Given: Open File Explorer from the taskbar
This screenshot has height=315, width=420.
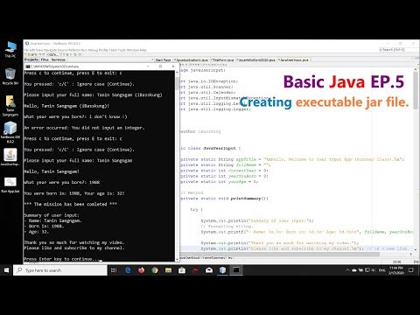Looking at the screenshot, I should tap(168, 270).
